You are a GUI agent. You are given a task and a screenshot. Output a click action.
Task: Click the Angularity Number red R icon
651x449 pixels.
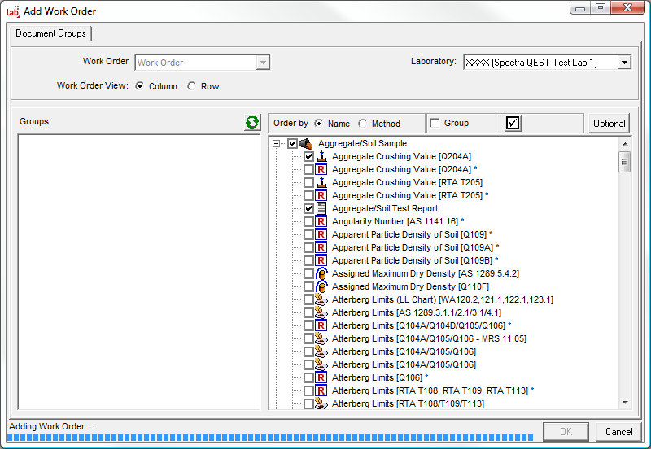321,221
